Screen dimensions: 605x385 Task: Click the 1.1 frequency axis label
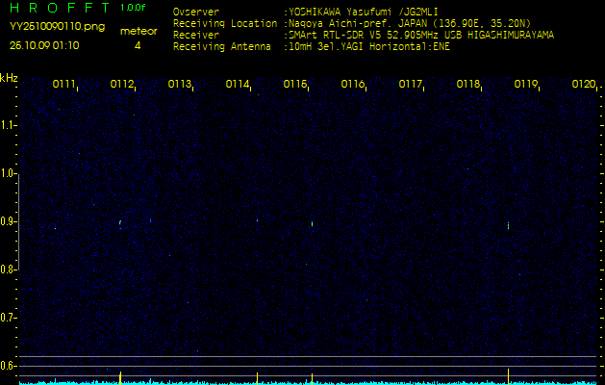point(8,125)
